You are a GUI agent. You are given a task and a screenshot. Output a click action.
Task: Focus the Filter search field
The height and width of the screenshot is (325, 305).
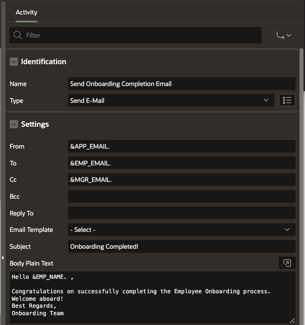(141, 35)
